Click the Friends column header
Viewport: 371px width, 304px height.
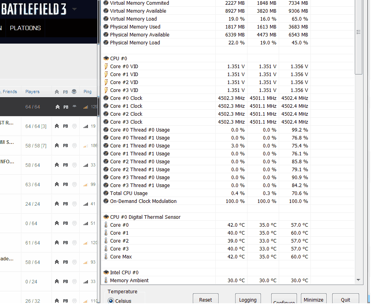click(x=10, y=92)
